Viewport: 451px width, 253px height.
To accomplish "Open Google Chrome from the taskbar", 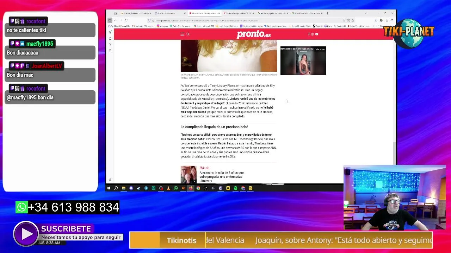I will pyautogui.click(x=198, y=188).
